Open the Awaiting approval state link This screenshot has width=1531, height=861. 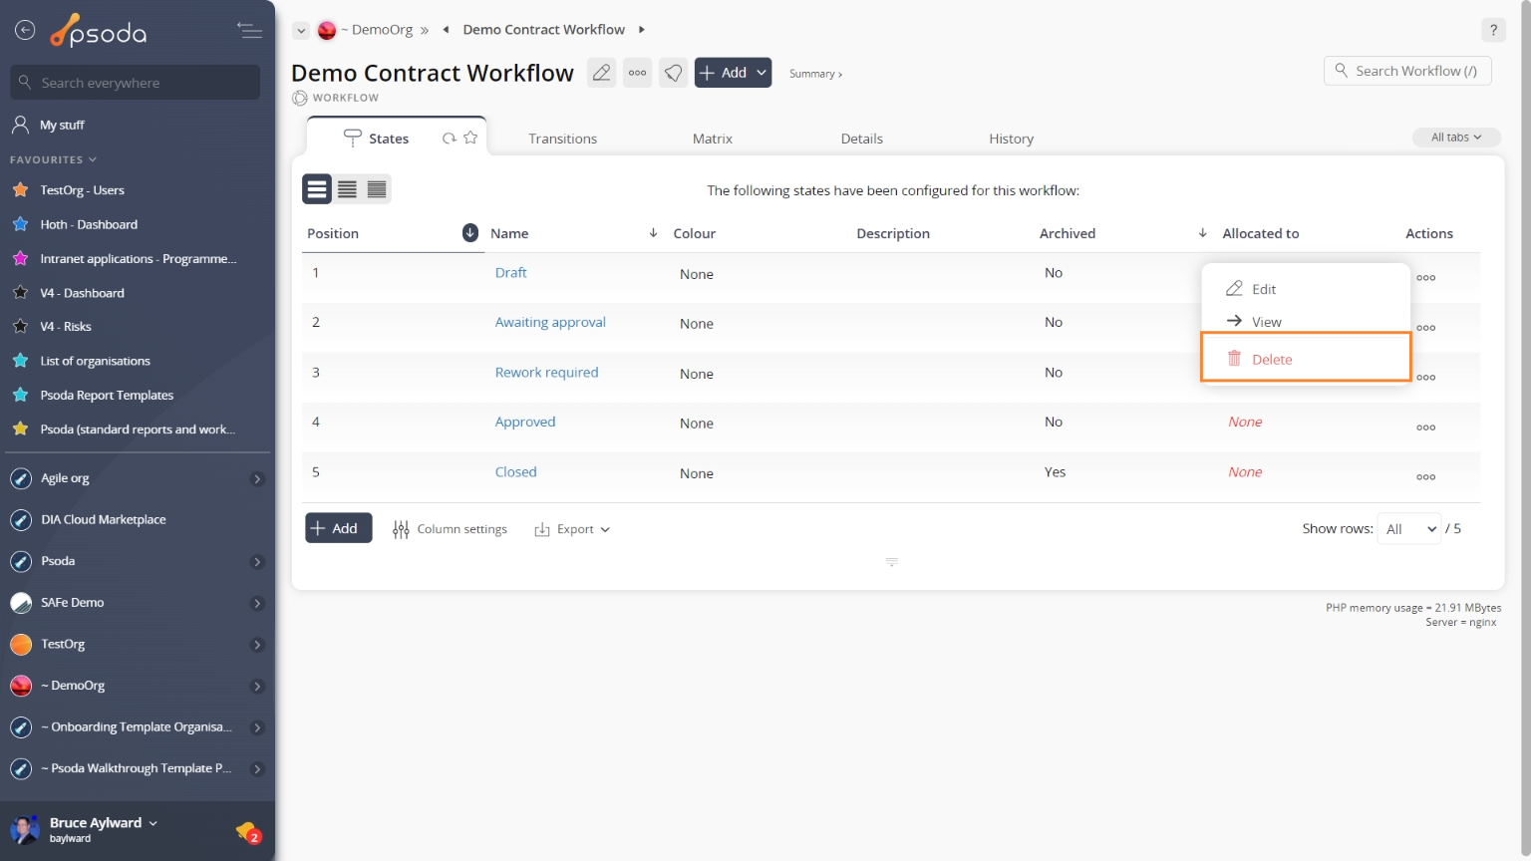tap(550, 322)
